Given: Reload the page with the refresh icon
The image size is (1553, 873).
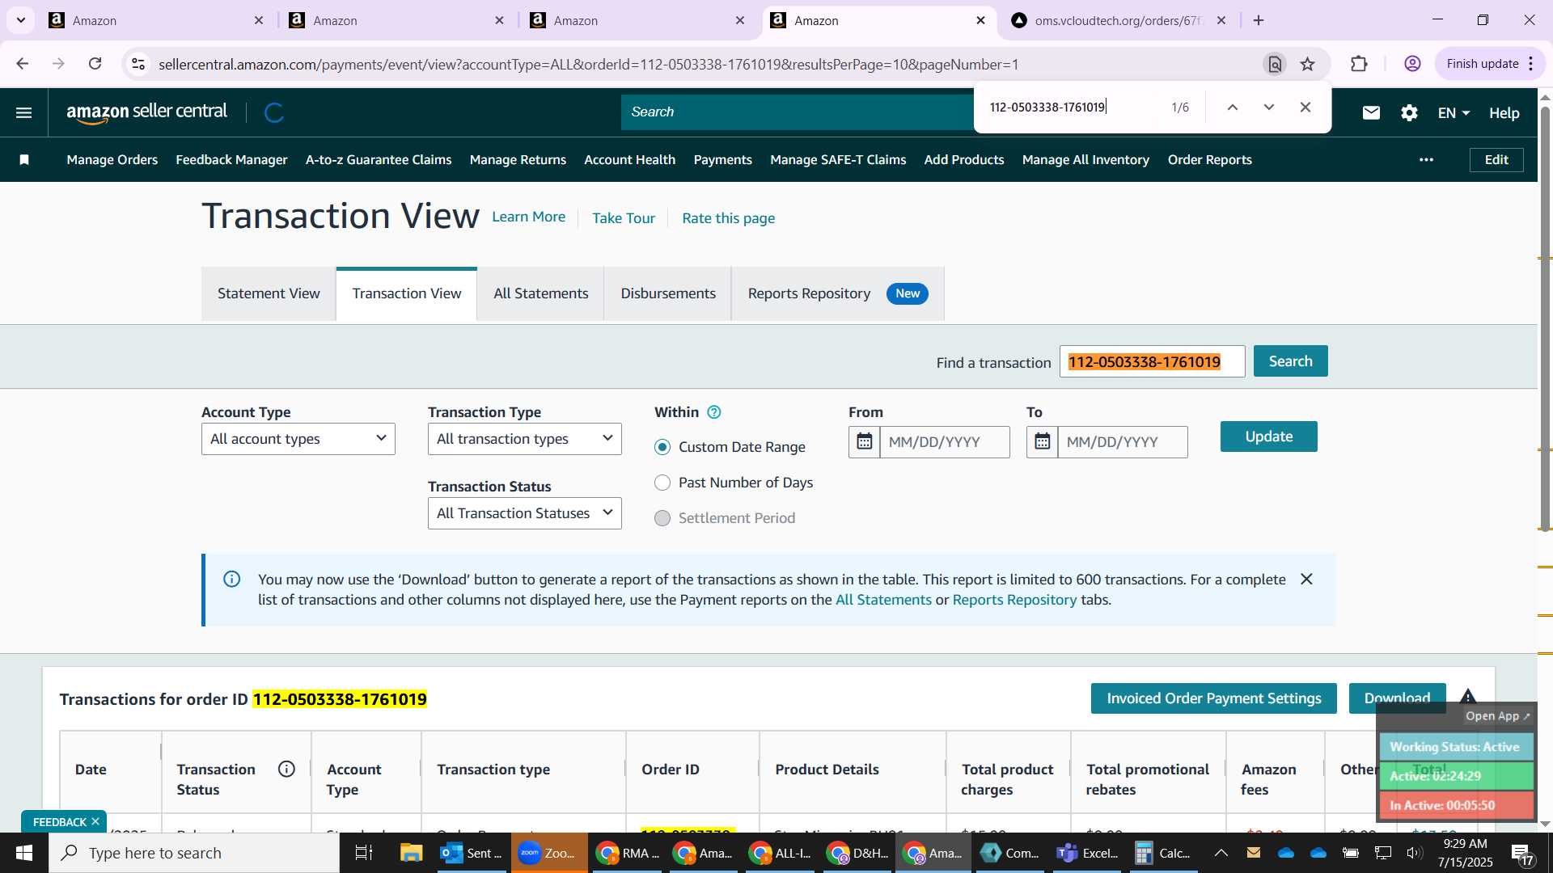Looking at the screenshot, I should [x=95, y=64].
